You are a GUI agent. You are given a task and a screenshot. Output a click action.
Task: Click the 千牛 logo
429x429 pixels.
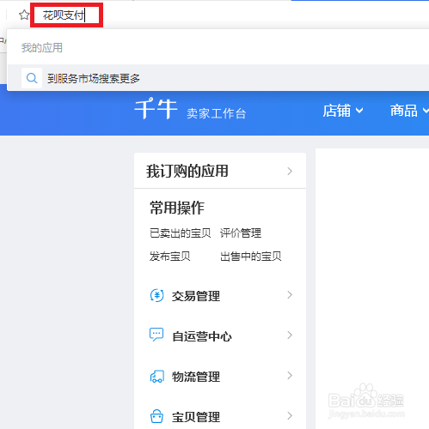[156, 108]
